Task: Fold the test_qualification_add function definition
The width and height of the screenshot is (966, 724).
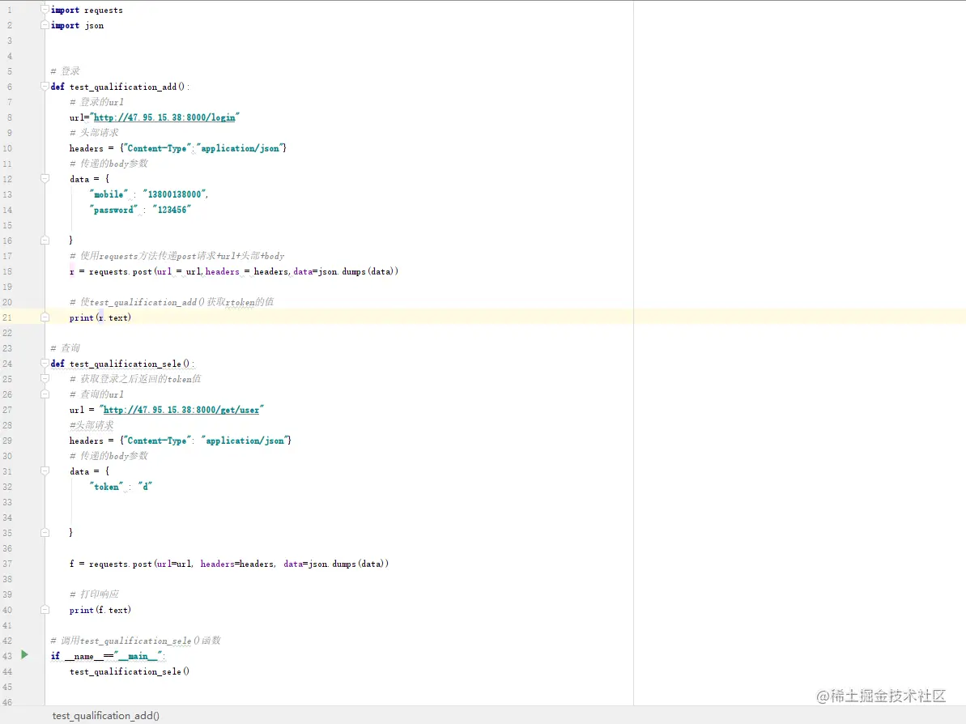Action: [45, 87]
